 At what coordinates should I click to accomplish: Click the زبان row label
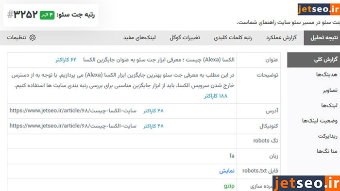click(273, 156)
